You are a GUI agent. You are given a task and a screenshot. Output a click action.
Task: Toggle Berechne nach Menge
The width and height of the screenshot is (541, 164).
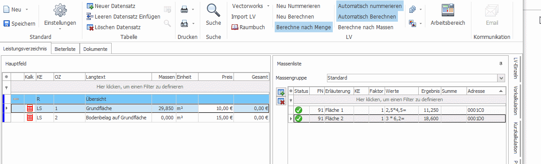[x=304, y=27]
